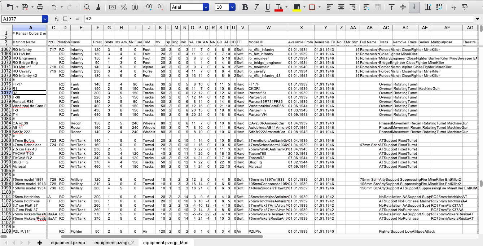Toggle bold formatting
Viewport: 483px width, 246px height.
[x=245, y=7]
